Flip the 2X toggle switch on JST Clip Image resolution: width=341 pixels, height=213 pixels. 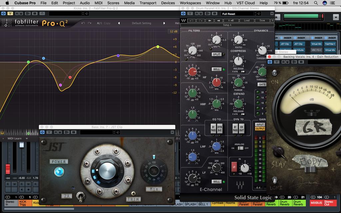(x=81, y=197)
